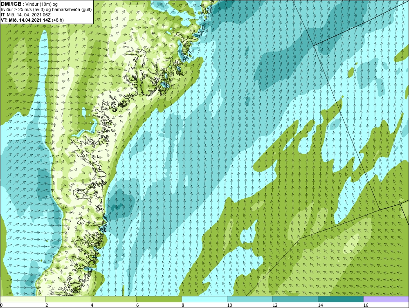The height and width of the screenshot is (308, 409).
Task: Click the 4–6 m/s green legend swatch
Action: (114, 299)
